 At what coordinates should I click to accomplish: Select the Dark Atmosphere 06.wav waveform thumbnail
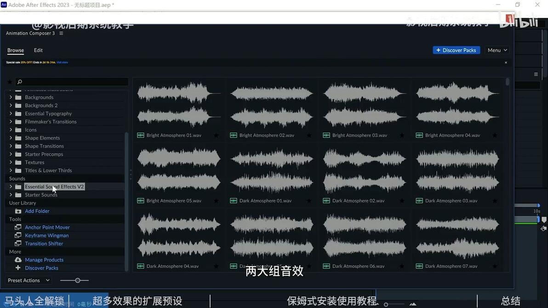365,236
